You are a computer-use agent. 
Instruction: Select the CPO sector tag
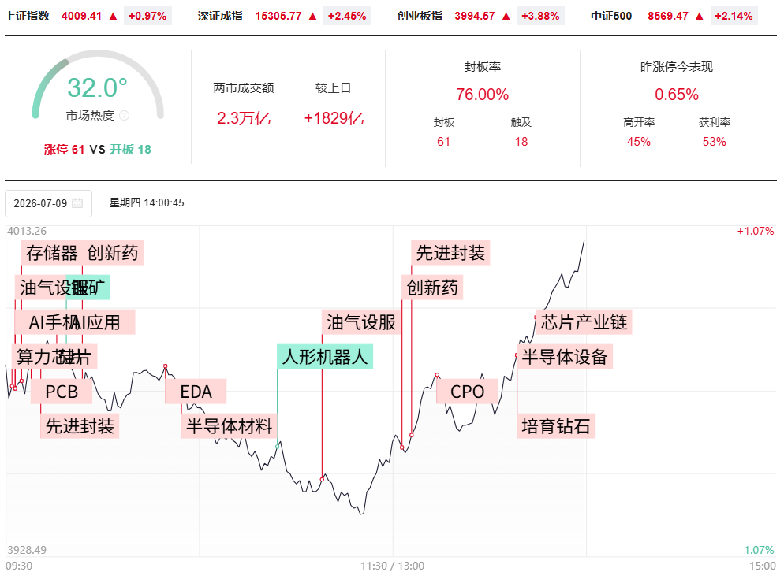467,392
